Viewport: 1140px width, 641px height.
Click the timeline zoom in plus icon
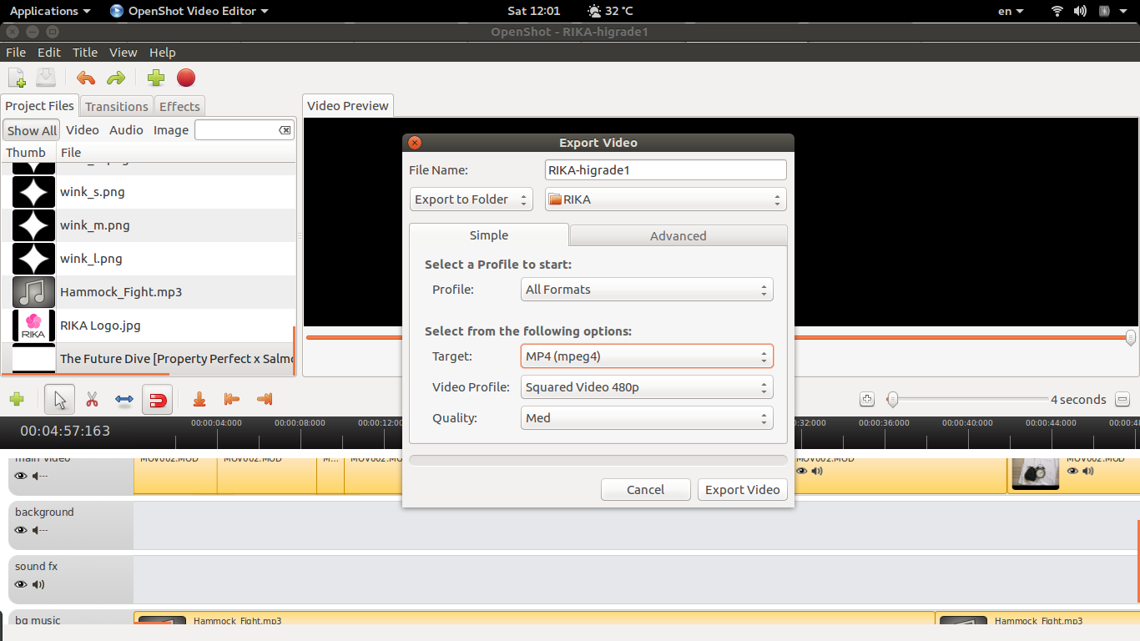[867, 400]
